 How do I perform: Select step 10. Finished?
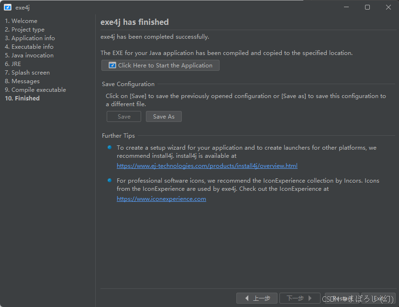click(x=22, y=99)
